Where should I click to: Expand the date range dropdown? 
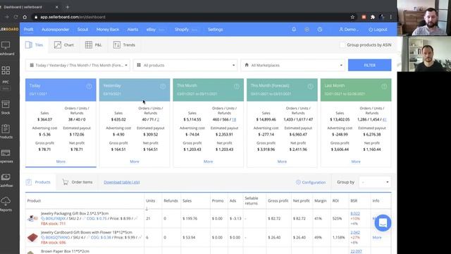point(78,66)
